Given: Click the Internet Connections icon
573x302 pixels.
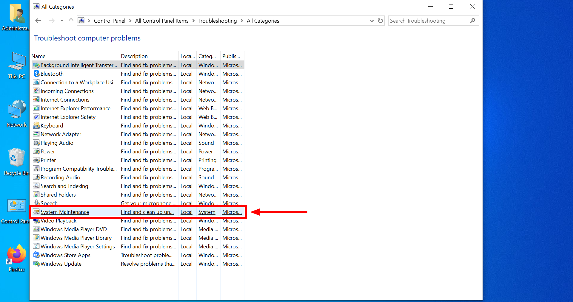Looking at the screenshot, I should (x=36, y=99).
